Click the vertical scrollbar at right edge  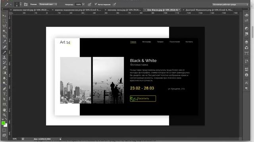252,32
